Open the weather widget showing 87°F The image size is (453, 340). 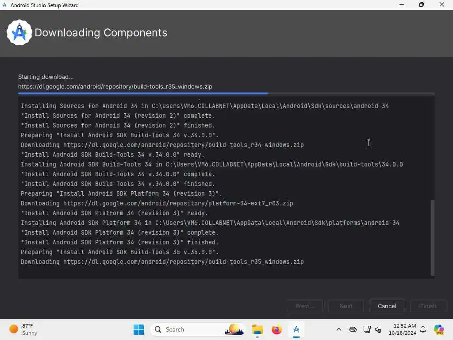[23, 329]
